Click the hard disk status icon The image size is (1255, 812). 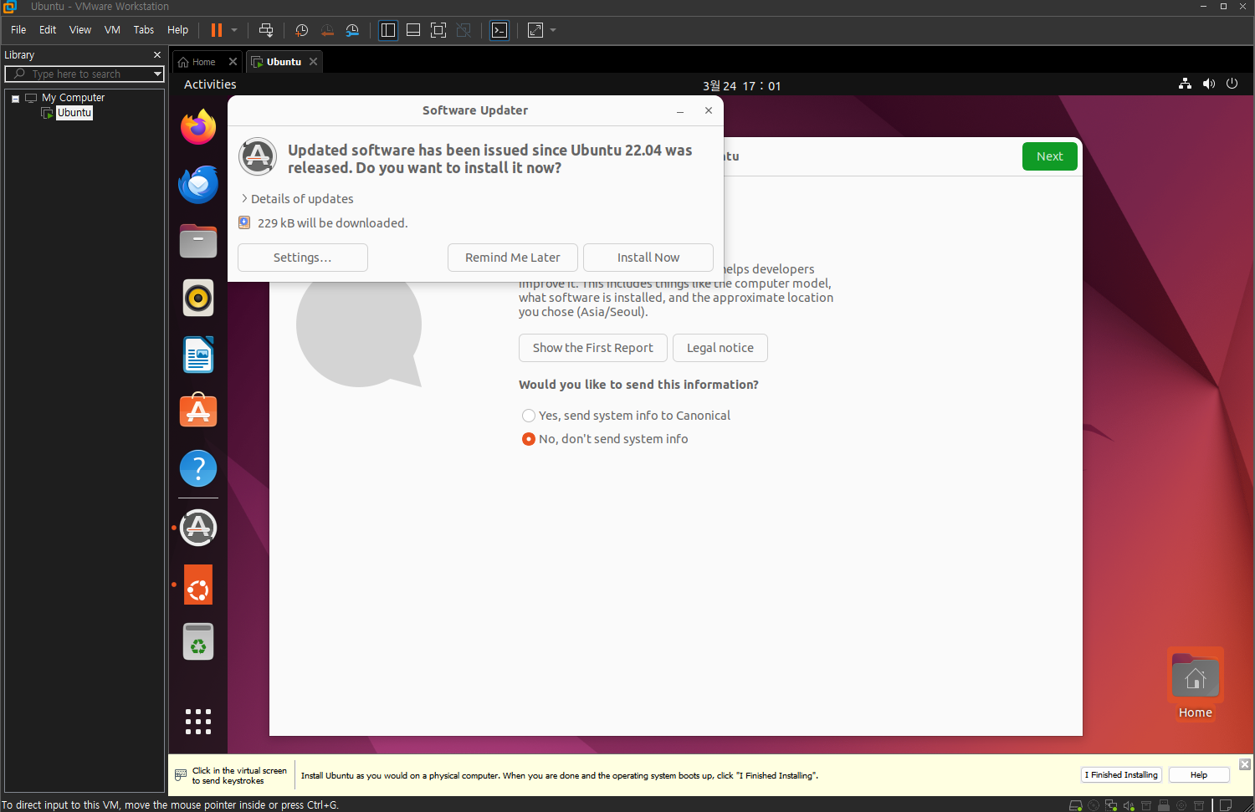pos(1076,805)
